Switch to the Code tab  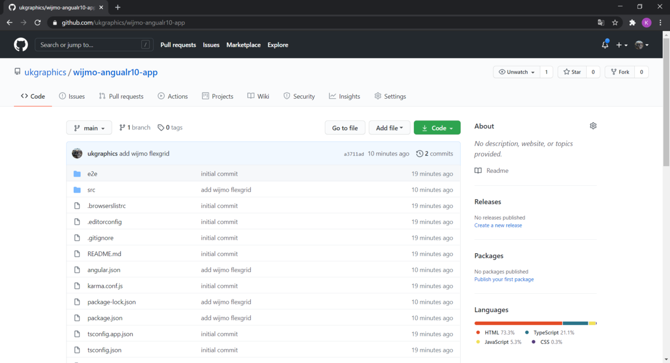click(x=33, y=96)
